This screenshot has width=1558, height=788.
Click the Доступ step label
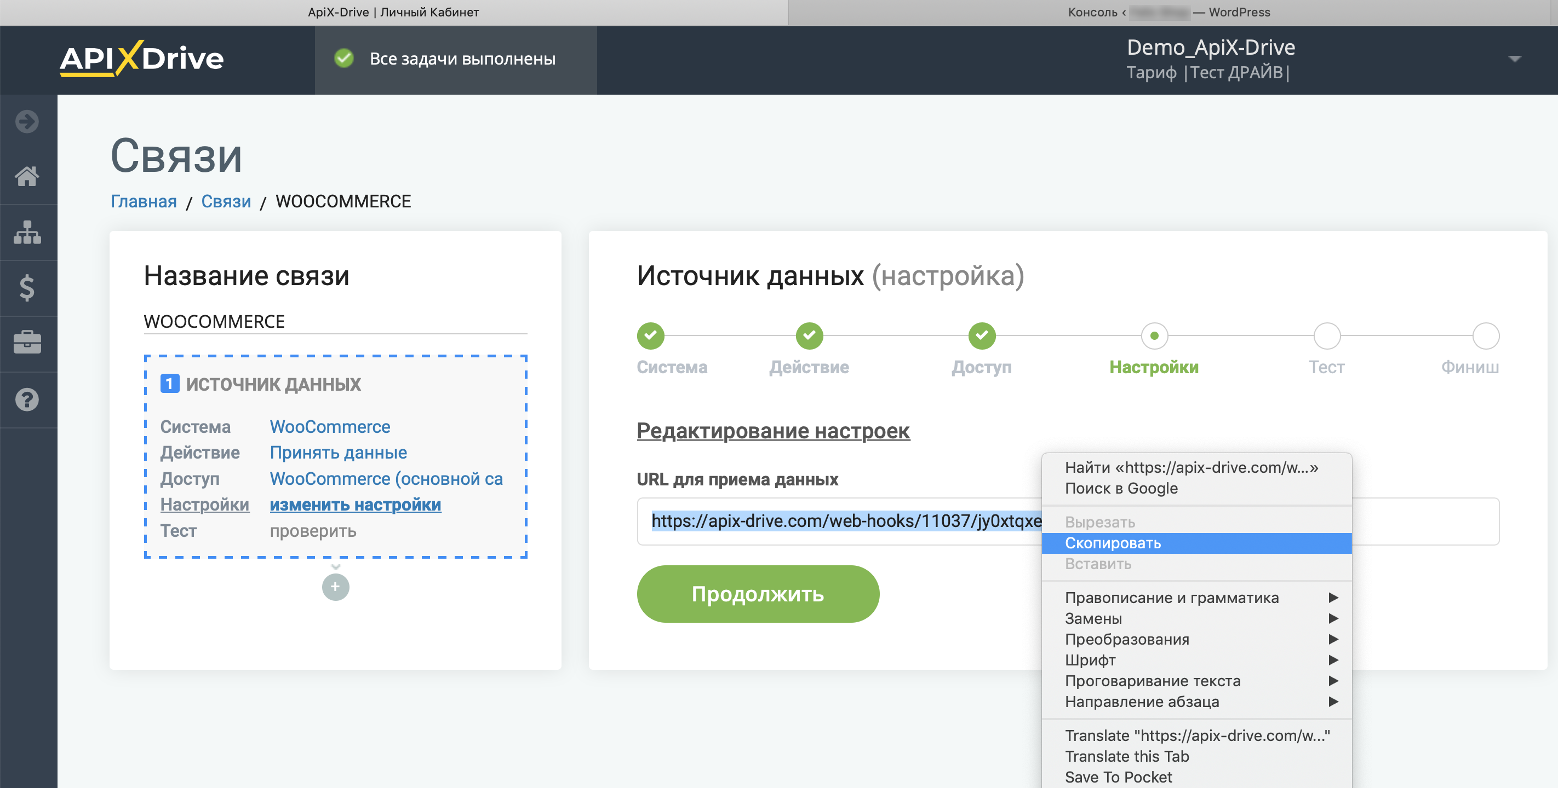click(981, 367)
